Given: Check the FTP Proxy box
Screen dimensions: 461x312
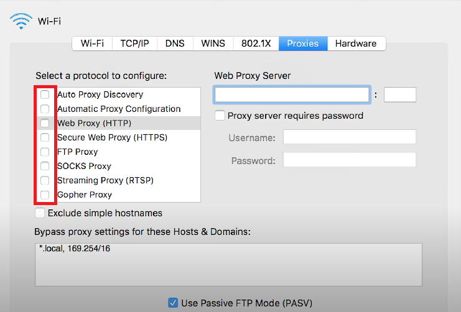Looking at the screenshot, I should click(45, 152).
